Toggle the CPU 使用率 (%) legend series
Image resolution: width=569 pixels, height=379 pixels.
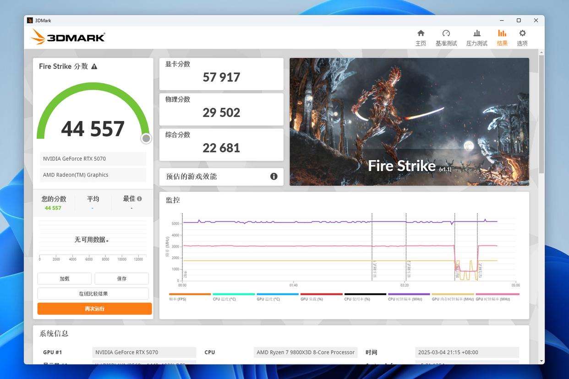pyautogui.click(x=365, y=297)
